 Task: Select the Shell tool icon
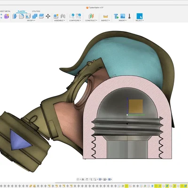pos(28,16)
